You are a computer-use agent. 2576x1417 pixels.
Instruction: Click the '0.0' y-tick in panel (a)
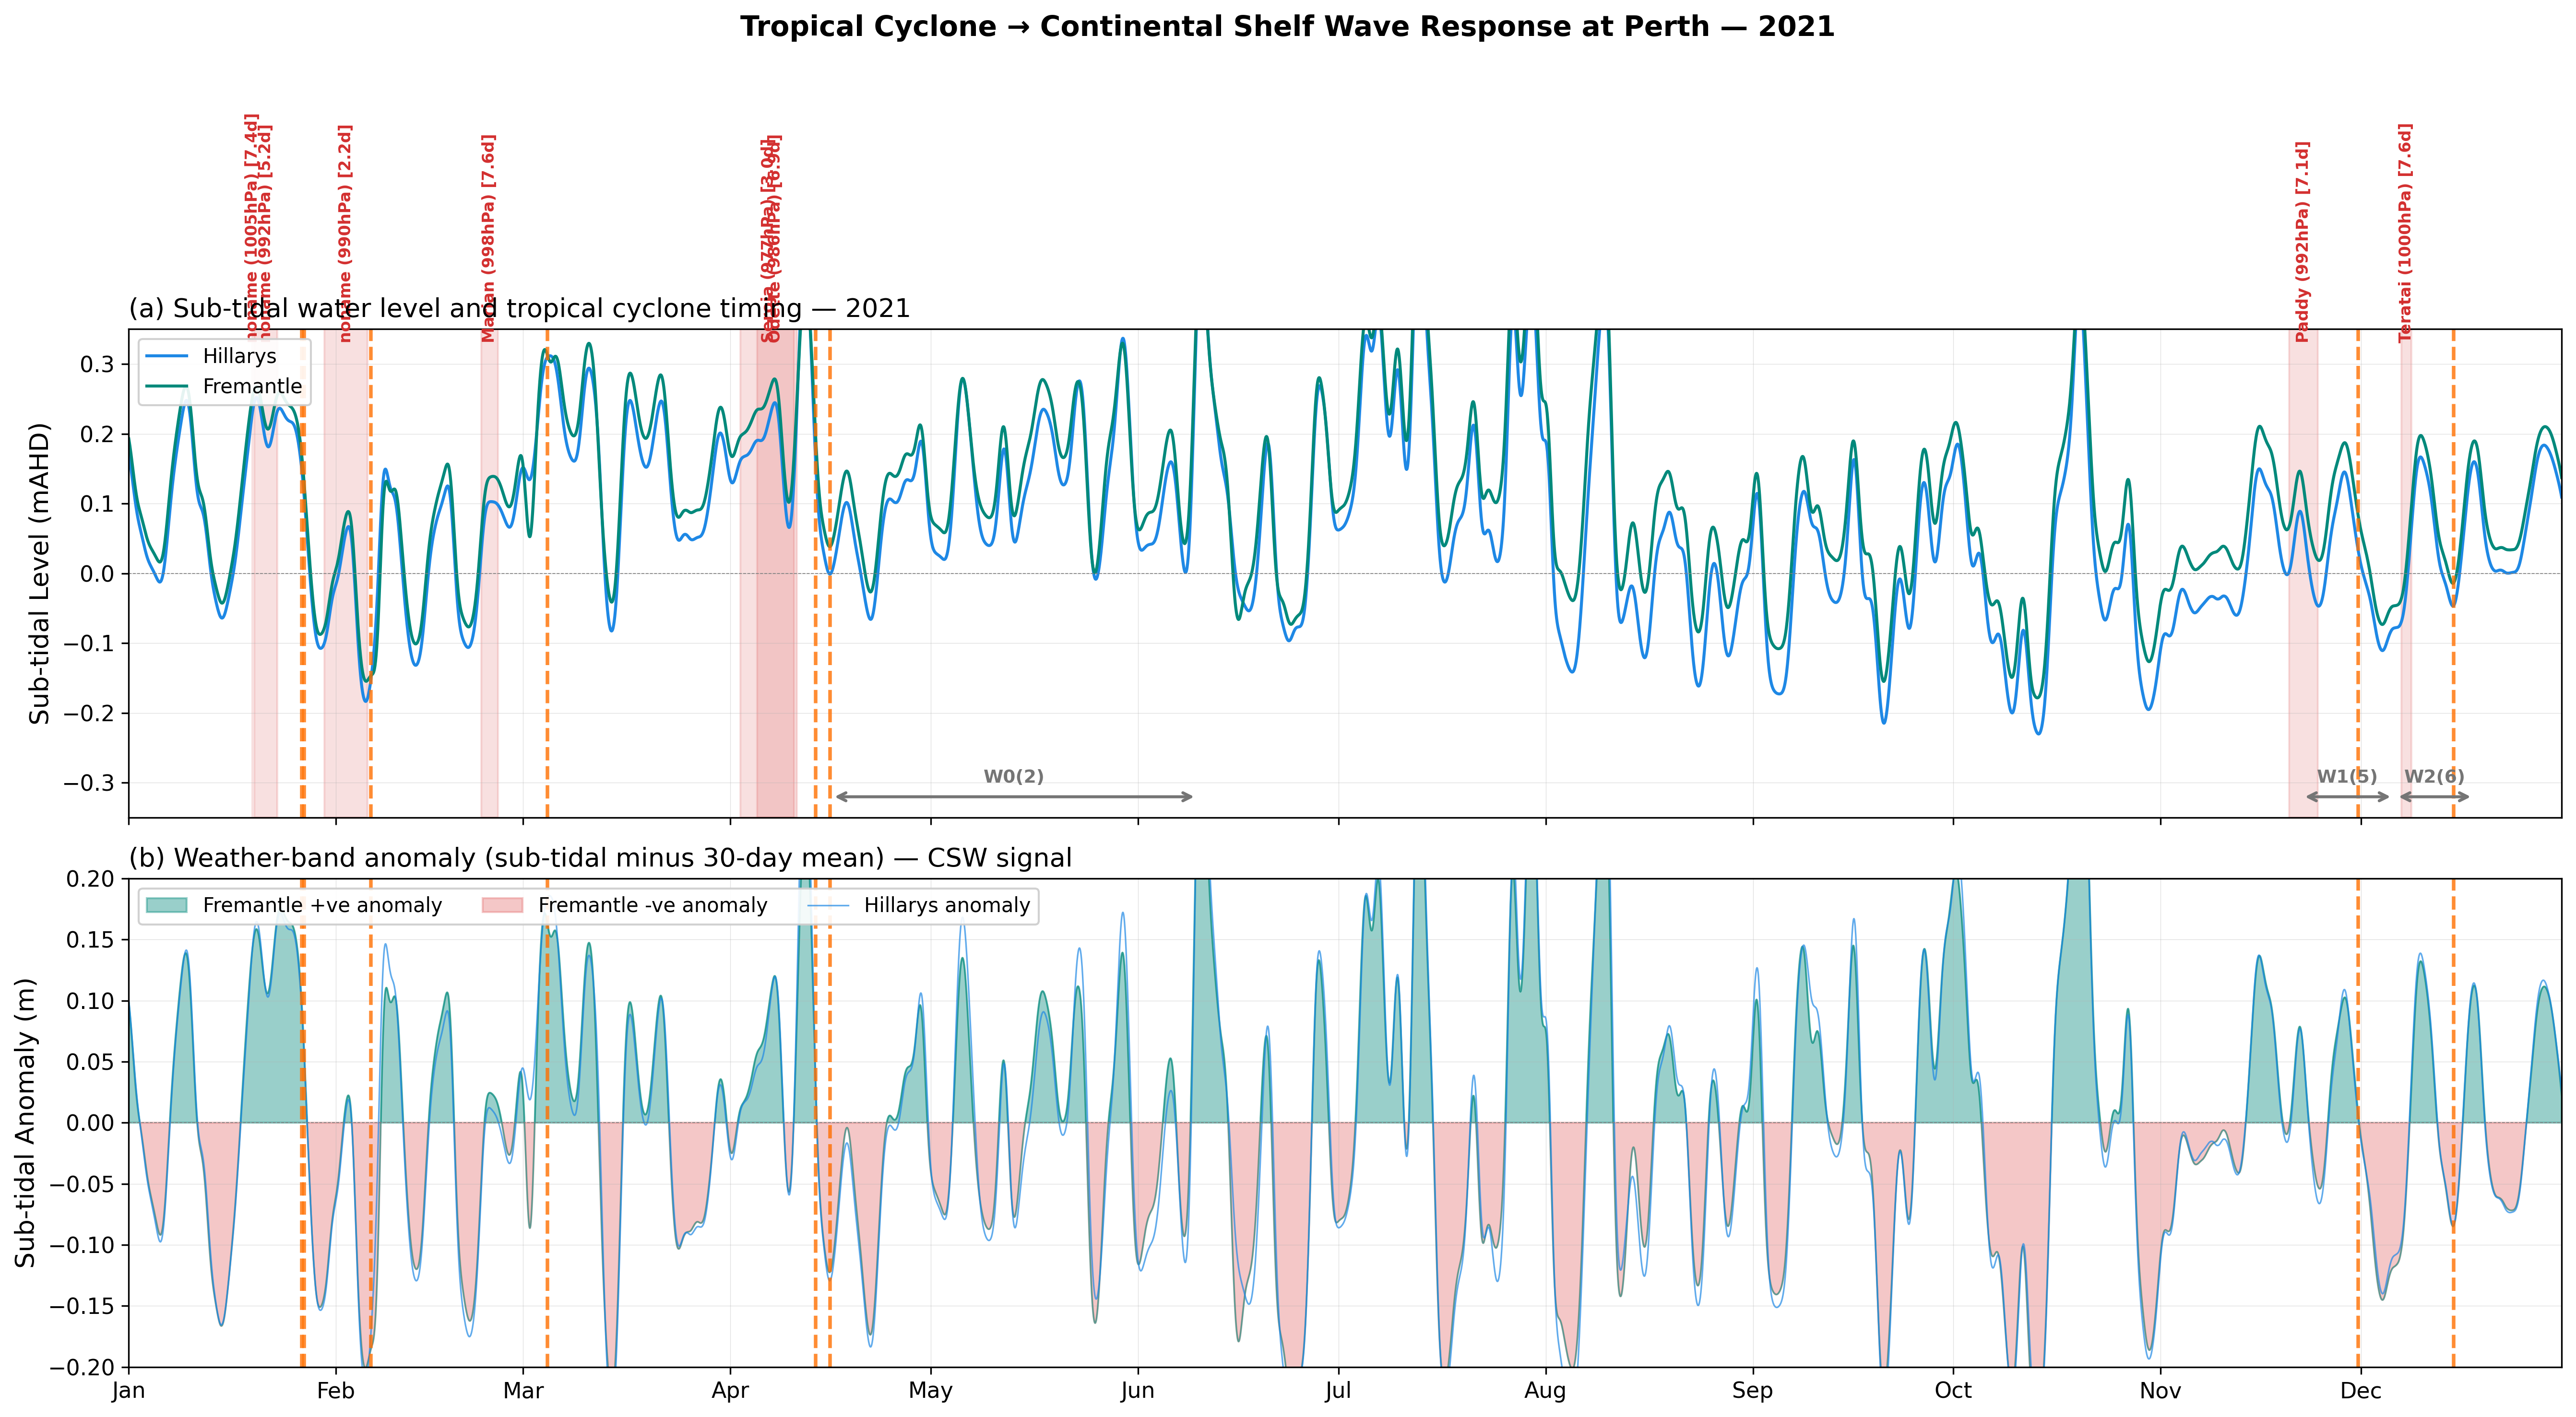coord(97,574)
